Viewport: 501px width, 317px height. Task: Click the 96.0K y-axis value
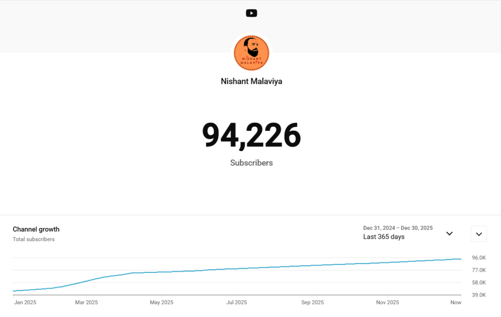pyautogui.click(x=478, y=257)
